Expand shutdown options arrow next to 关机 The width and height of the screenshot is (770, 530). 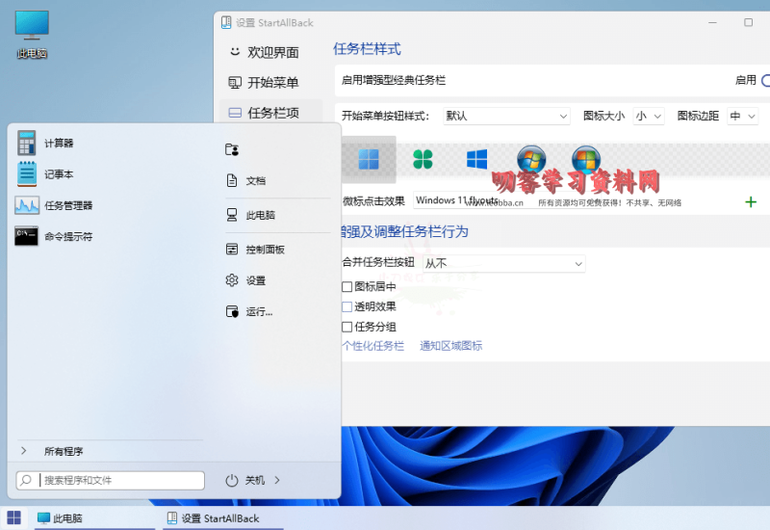click(x=277, y=480)
